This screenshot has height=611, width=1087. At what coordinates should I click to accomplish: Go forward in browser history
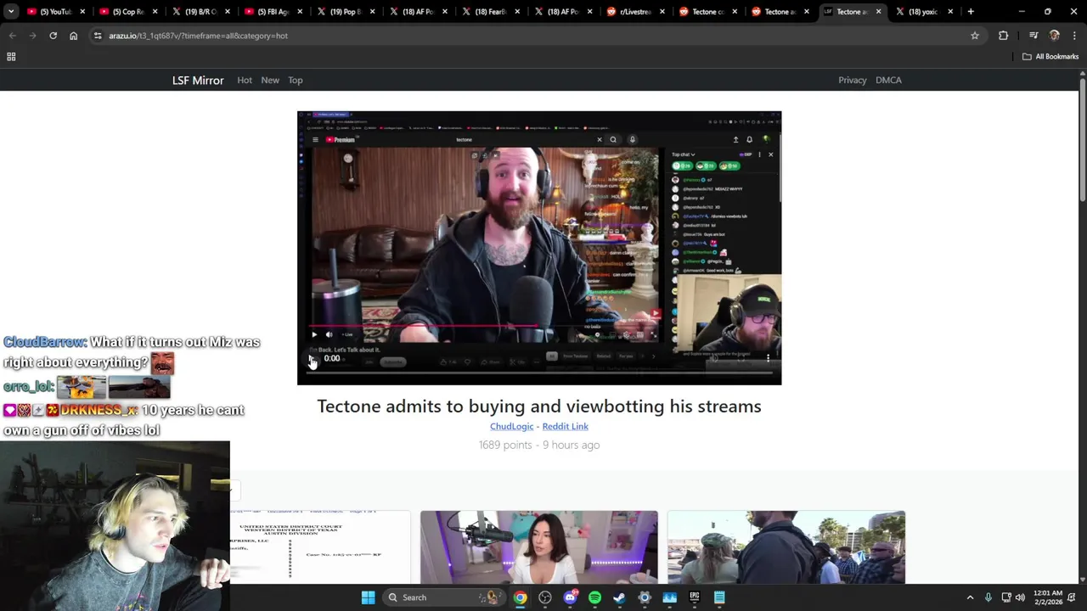click(x=32, y=36)
